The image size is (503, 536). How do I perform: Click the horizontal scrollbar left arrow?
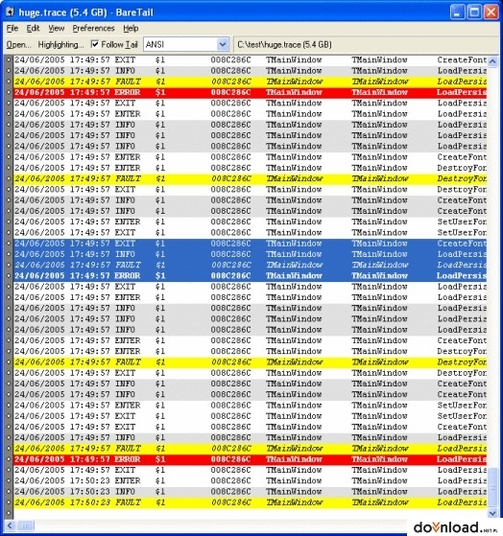pyautogui.click(x=10, y=525)
